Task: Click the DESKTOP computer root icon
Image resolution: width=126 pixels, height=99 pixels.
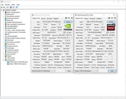Action: tap(4, 10)
